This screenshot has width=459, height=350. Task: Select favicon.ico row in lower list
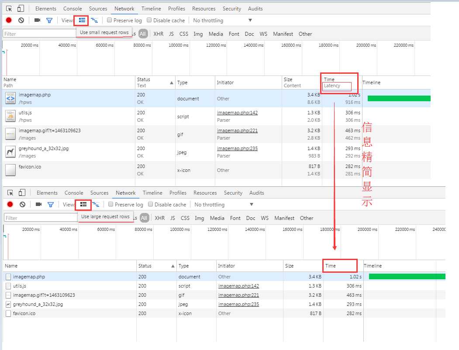pyautogui.click(x=224, y=313)
